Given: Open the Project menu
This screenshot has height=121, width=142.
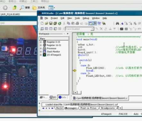Looking at the screenshot, I should 54,18.
